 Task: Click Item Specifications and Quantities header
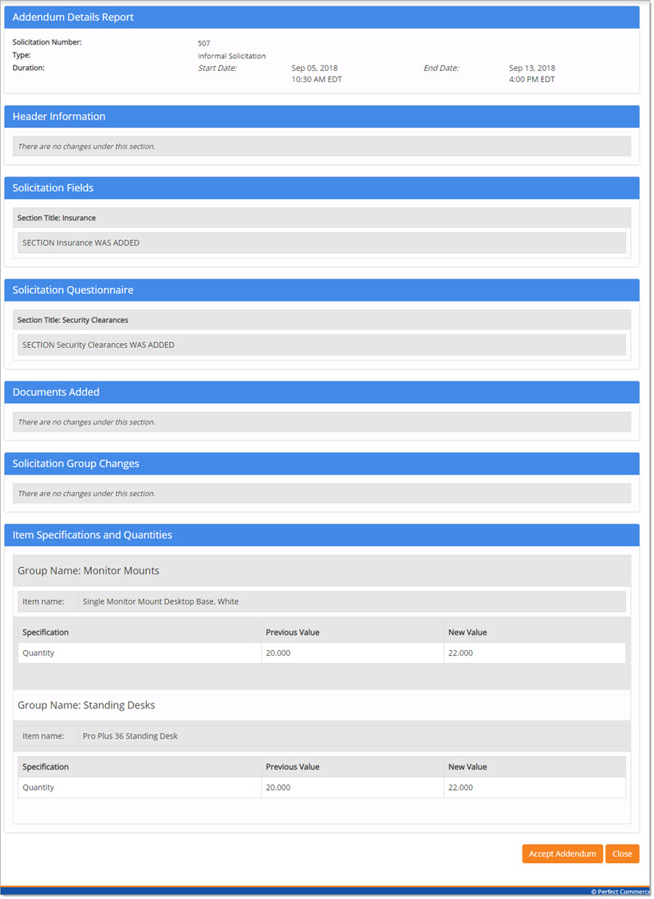(321, 535)
